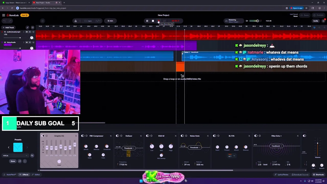Click the undo arrow
327x184 pixels.
coord(5,21)
